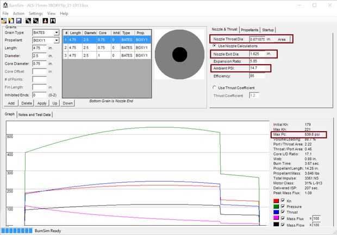Click the nozzle-shaped toolbar icon
Image resolution: width=337 pixels, height=235 pixels.
tap(53, 21)
